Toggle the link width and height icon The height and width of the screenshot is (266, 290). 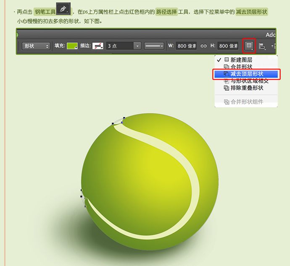(203, 46)
